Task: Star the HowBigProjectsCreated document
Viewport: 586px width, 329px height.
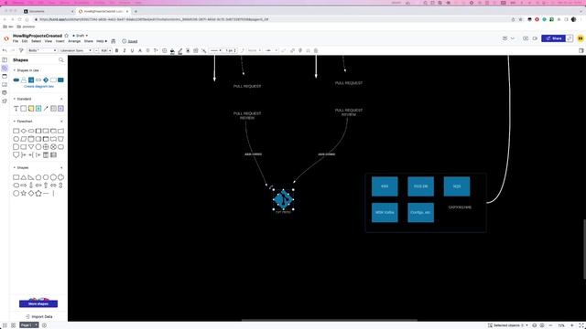Action: pyautogui.click(x=67, y=36)
